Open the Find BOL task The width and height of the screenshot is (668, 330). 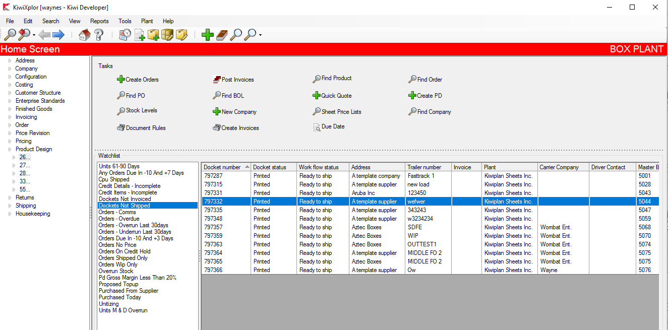(228, 96)
